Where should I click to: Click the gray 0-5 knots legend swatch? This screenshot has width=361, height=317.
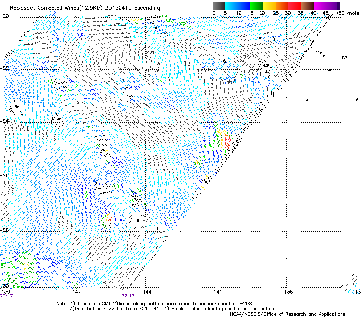coord(219,6)
